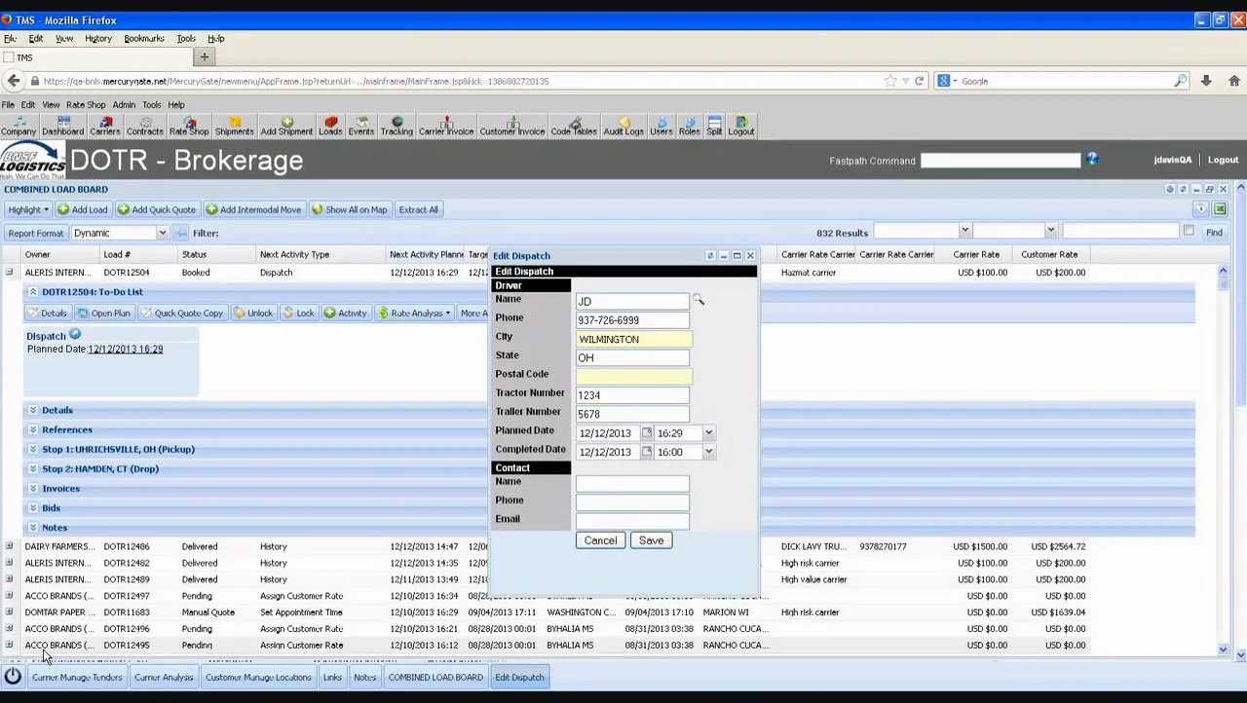This screenshot has width=1247, height=703.
Task: Open the Admin menu
Action: click(124, 105)
